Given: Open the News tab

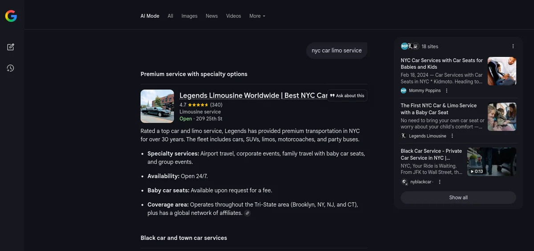Looking at the screenshot, I should [x=212, y=16].
